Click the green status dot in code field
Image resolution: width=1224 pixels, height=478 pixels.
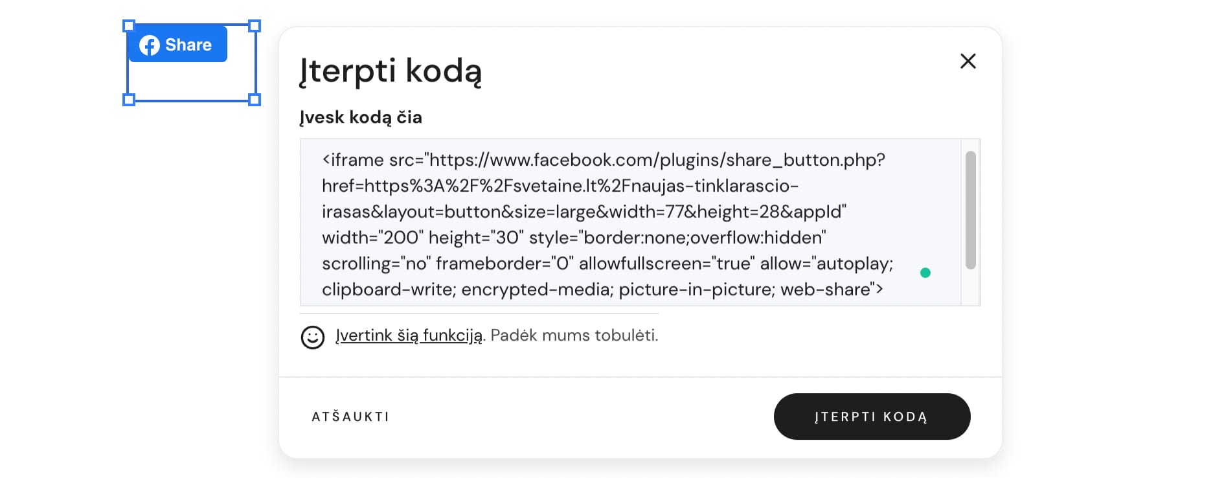925,273
